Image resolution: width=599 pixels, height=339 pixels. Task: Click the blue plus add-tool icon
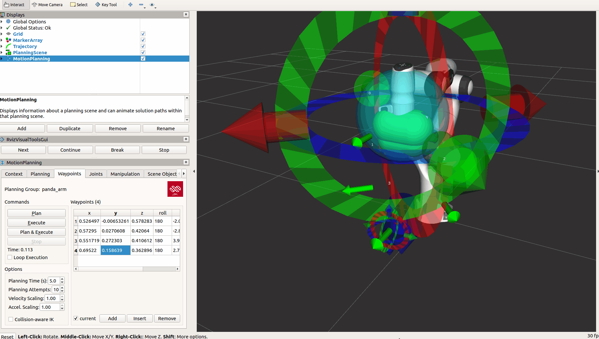point(130,5)
